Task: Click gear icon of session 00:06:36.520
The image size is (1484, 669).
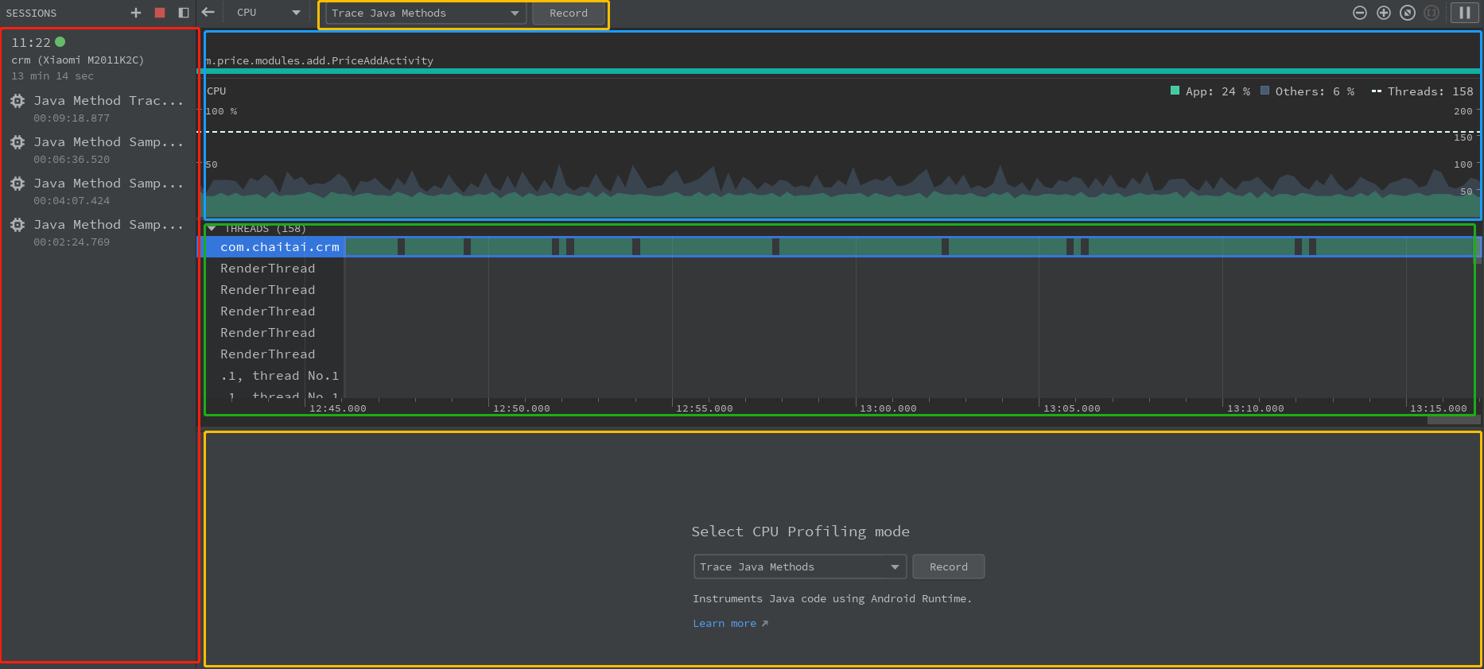Action: (17, 142)
